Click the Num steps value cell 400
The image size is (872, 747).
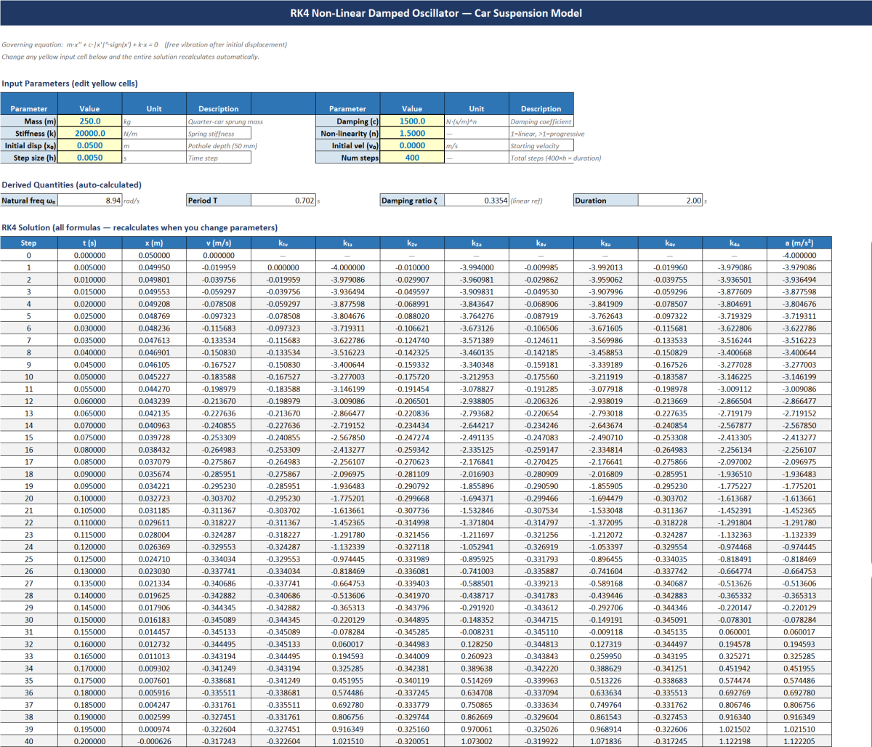coord(412,158)
